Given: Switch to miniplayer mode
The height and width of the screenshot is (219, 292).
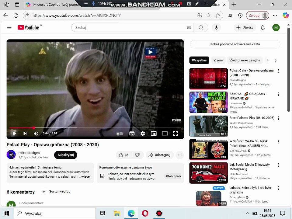Looking at the screenshot, I should (x=154, y=134).
